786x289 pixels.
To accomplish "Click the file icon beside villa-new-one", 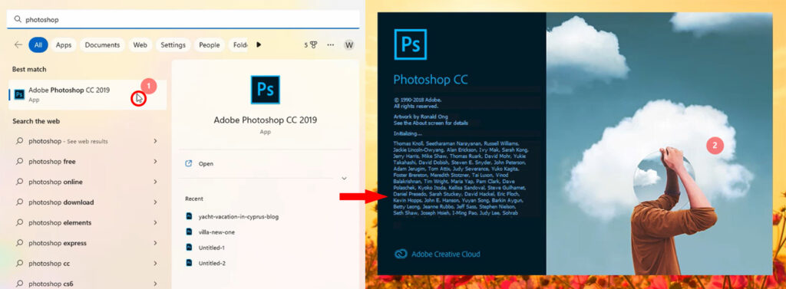I will pos(189,232).
